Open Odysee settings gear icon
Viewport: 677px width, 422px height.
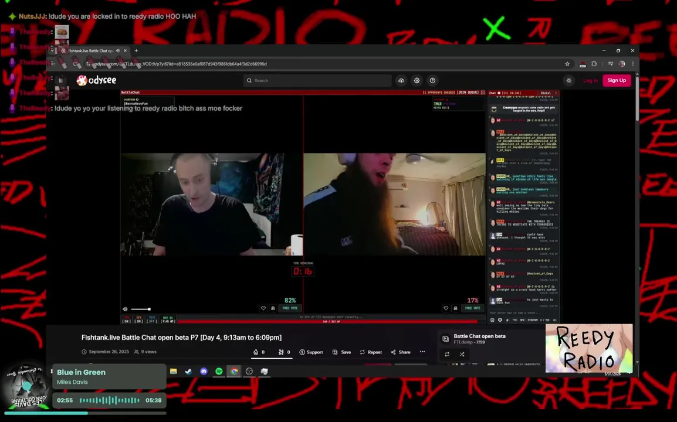tap(417, 80)
